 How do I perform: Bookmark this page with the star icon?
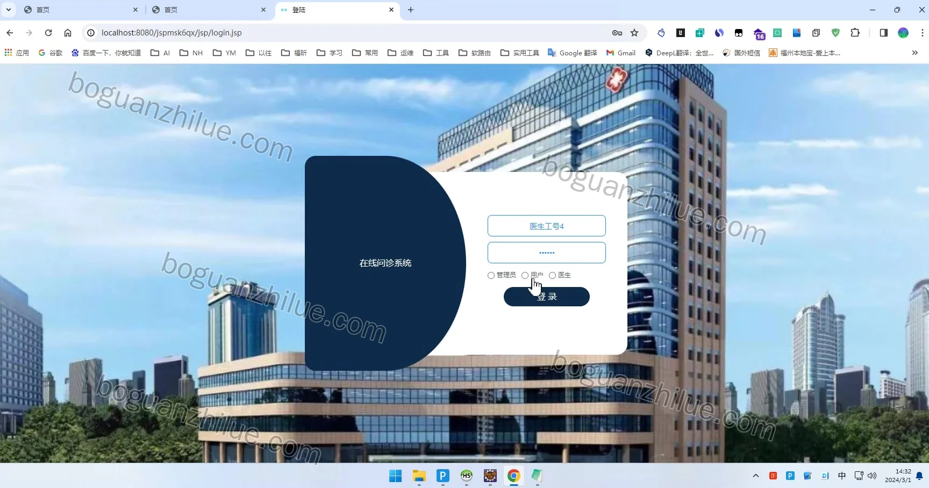pos(634,33)
